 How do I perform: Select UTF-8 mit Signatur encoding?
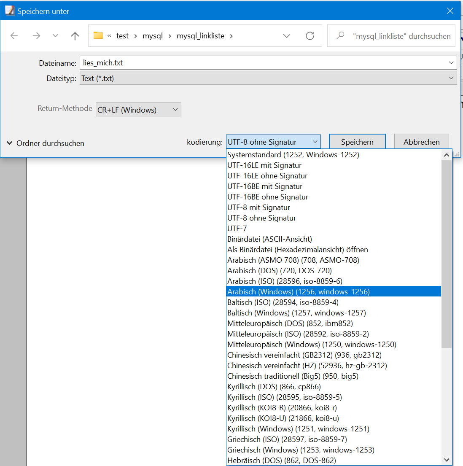(x=258, y=207)
